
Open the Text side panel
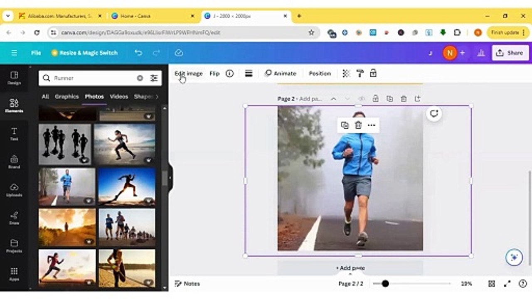pos(14,134)
